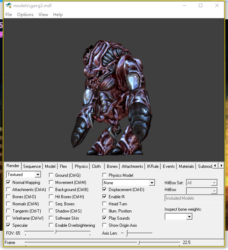Viewport: 228px width, 250px height.
Task: Enable the Wireframe (Ctrl-W) checkbox
Action: click(8, 218)
